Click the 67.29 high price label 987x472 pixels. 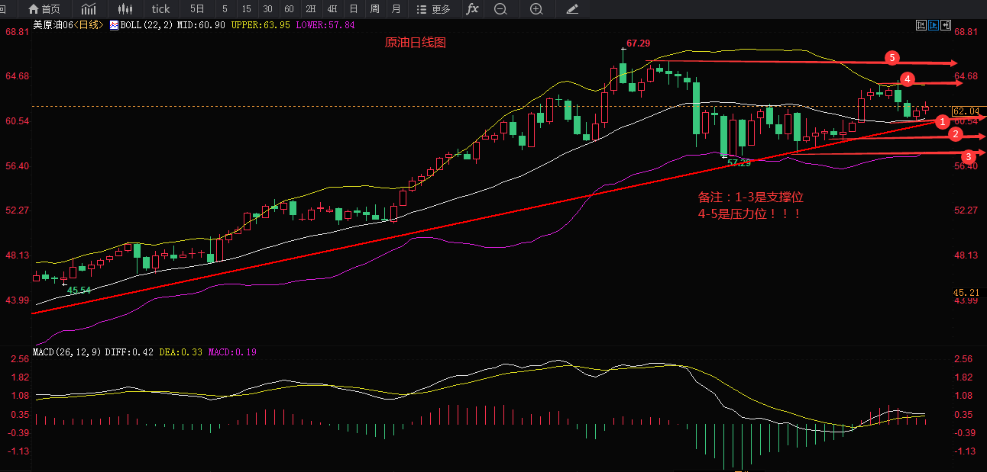point(638,43)
